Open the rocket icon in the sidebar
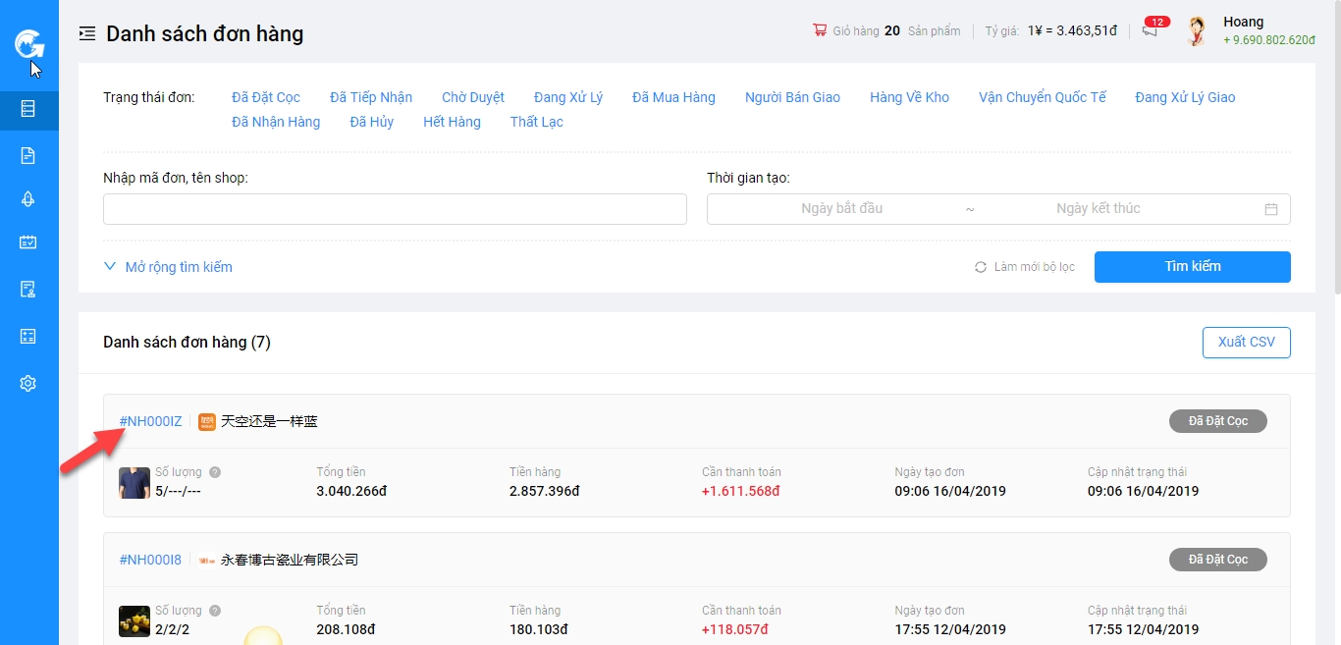1341x645 pixels. (x=28, y=199)
